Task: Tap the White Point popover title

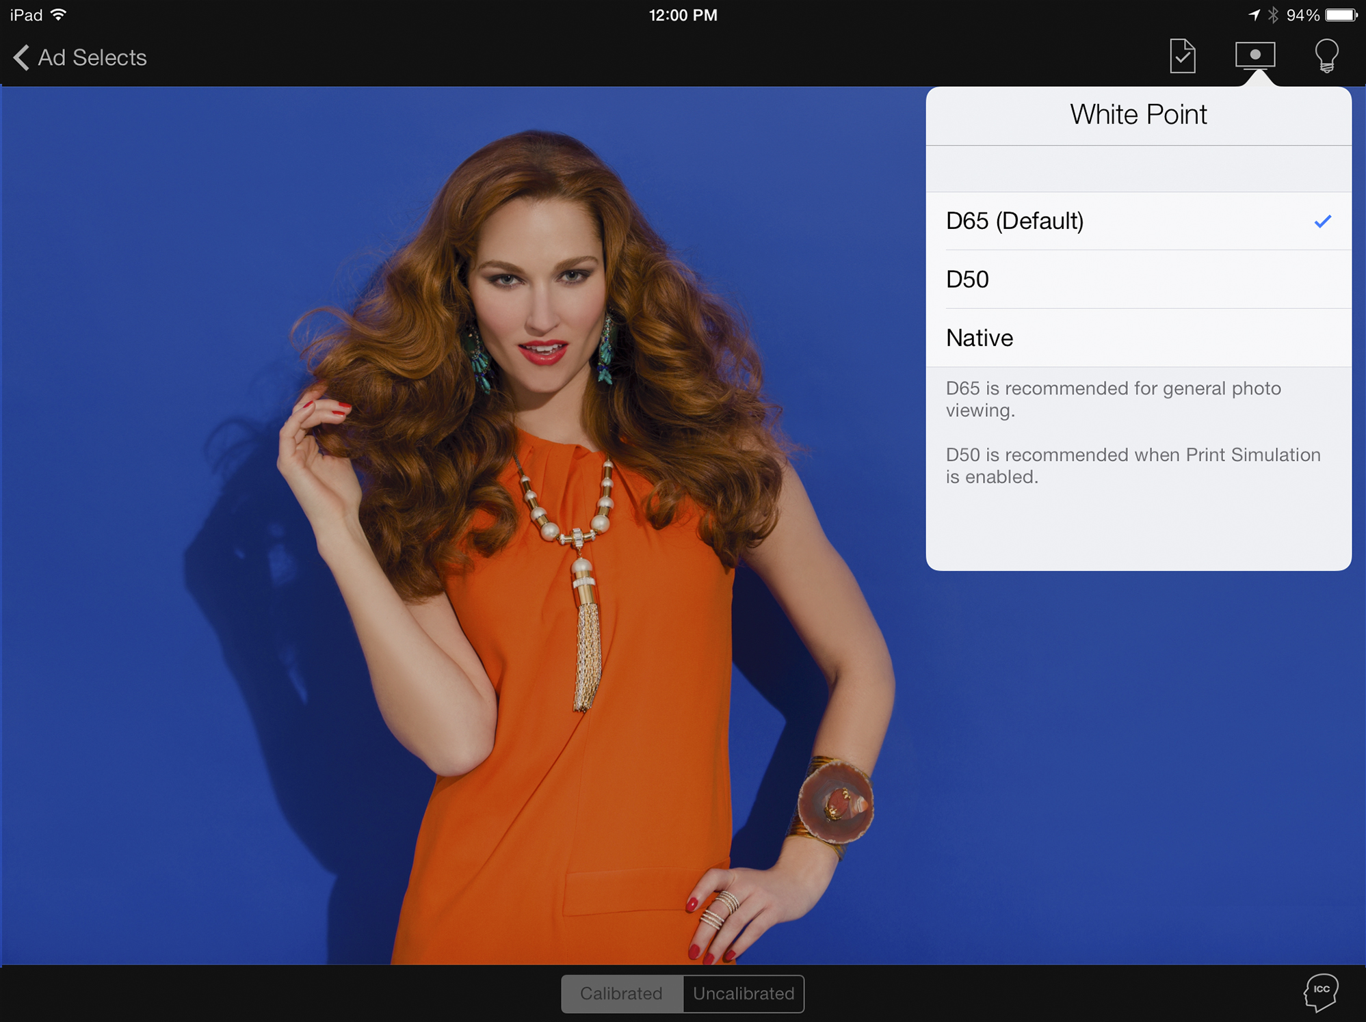Action: click(1138, 114)
